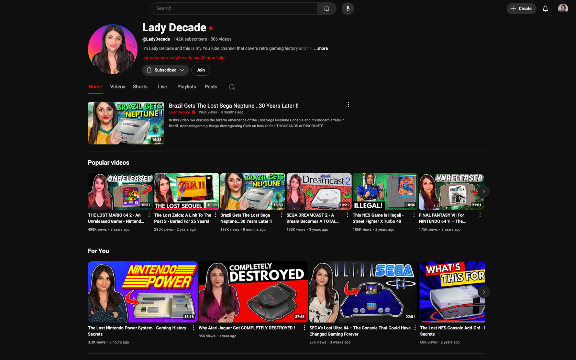This screenshot has width=576, height=360.
Task: Click the Create button
Action: coord(521,9)
